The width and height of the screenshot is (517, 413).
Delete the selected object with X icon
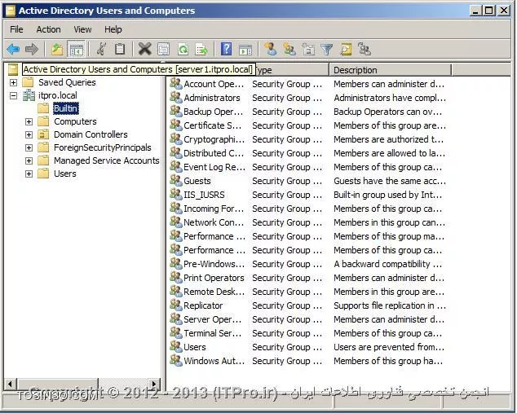[x=145, y=50]
